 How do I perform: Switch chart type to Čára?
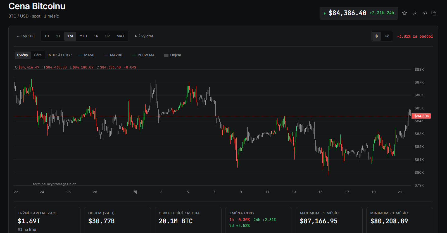pos(38,55)
